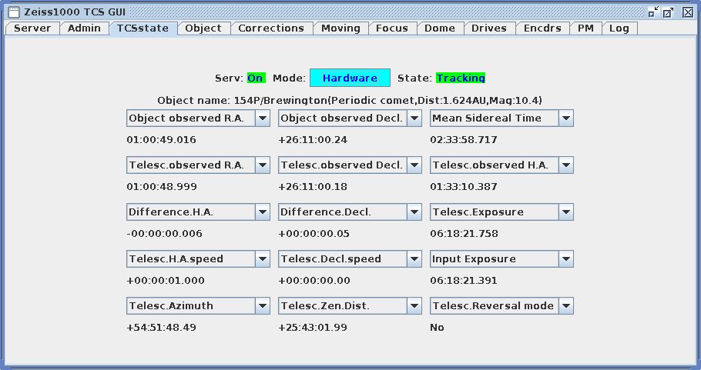Click the input exposure 06:18:21.391
701x370 pixels.
point(464,281)
